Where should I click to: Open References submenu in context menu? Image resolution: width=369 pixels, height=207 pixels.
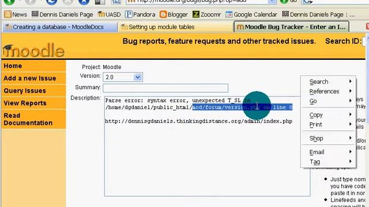tap(328, 91)
